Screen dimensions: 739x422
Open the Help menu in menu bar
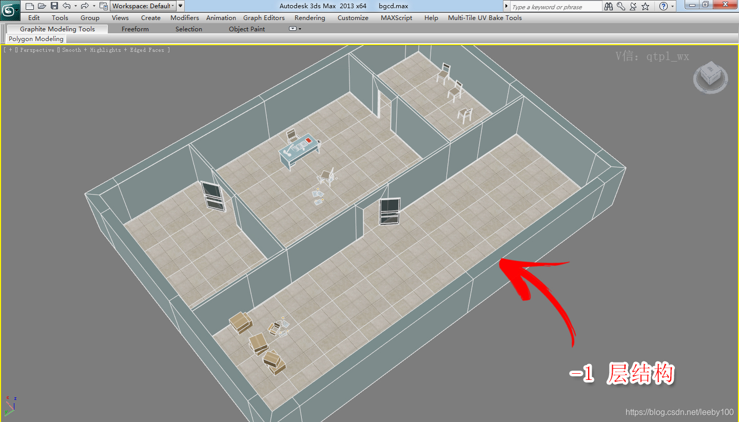[431, 17]
